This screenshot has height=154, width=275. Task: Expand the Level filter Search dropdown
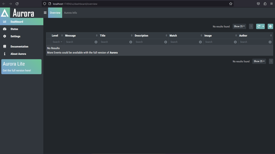(x=57, y=42)
